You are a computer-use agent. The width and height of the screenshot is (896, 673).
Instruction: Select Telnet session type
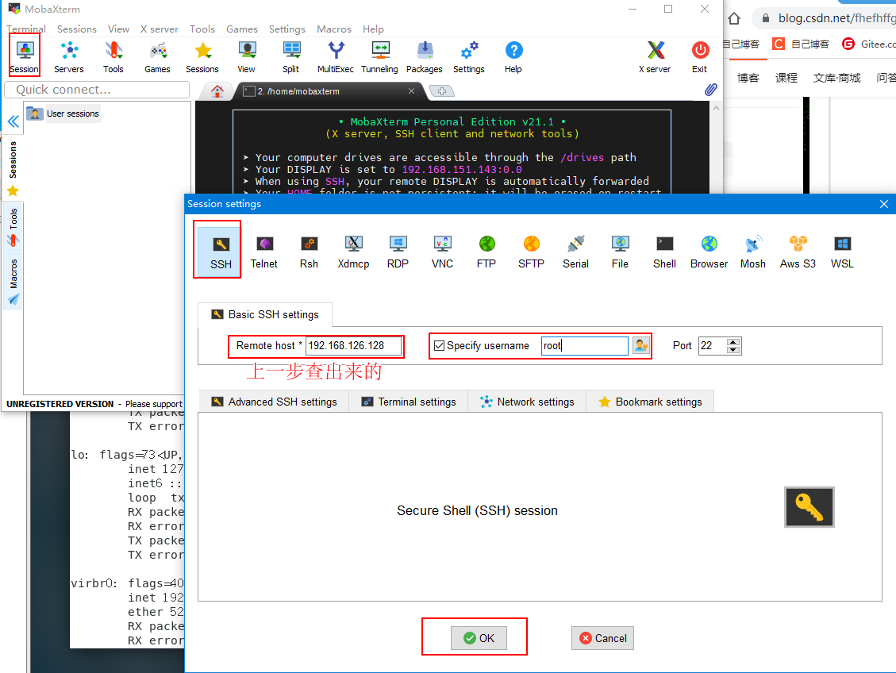click(264, 252)
